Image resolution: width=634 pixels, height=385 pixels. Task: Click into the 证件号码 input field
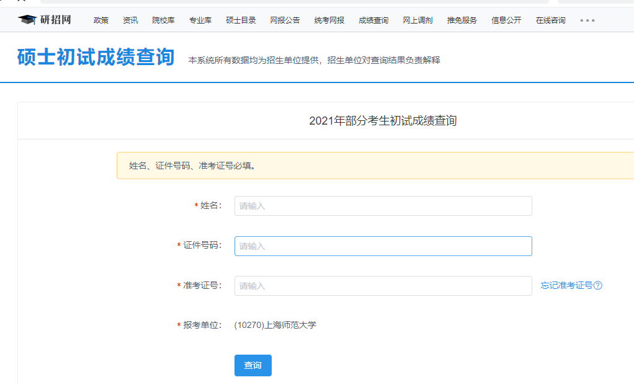coord(383,246)
